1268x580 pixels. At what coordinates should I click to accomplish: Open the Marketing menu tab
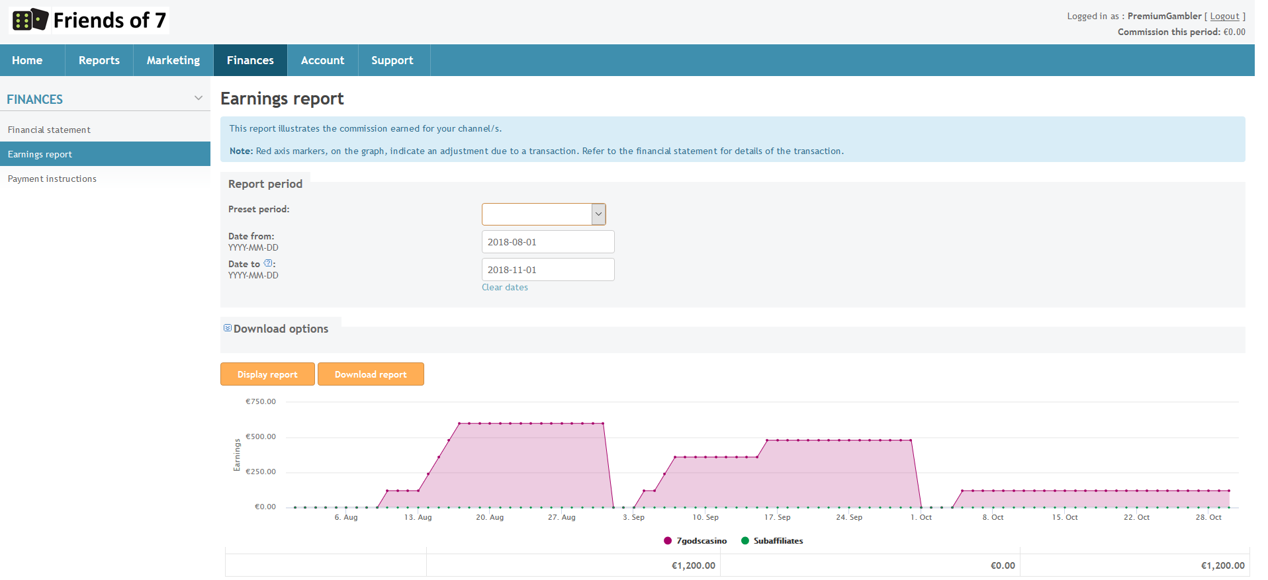point(173,60)
